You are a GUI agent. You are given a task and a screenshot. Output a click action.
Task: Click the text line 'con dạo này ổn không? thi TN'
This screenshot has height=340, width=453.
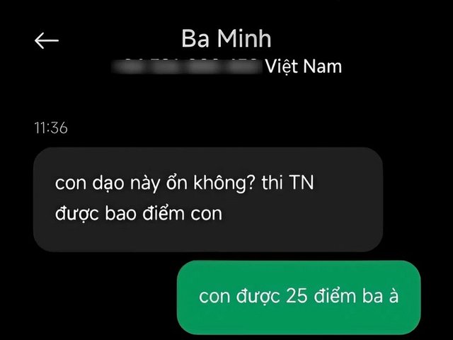click(x=184, y=183)
